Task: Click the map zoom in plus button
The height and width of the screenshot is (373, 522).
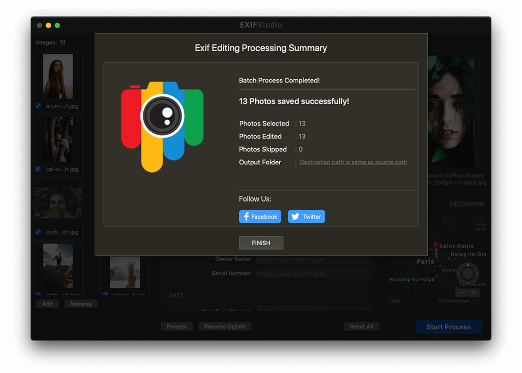Action: (x=474, y=293)
